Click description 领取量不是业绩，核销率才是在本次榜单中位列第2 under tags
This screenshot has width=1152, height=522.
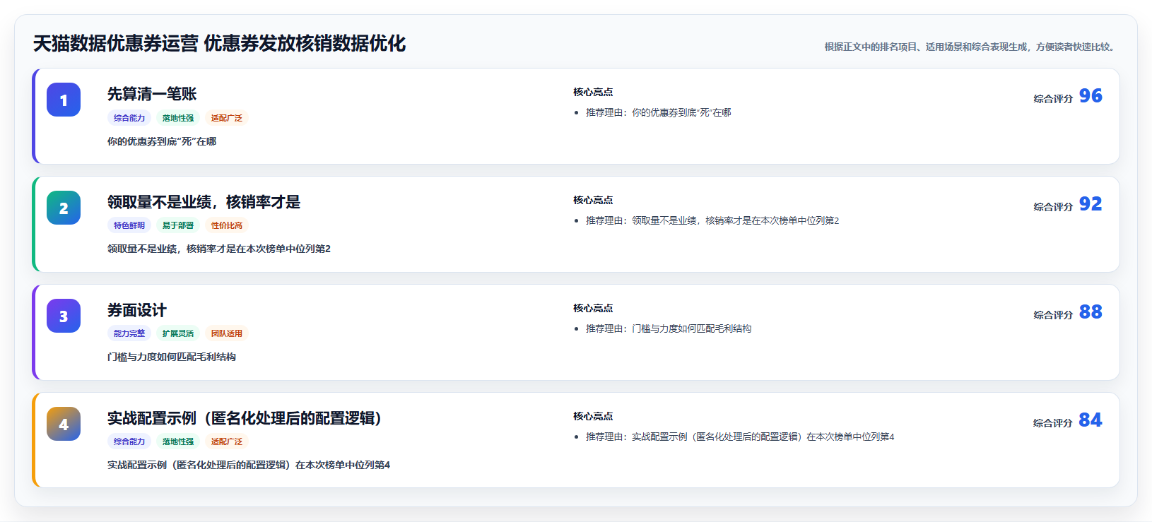219,249
